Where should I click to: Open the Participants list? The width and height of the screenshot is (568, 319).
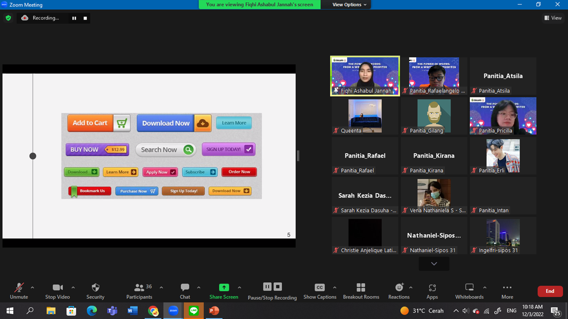[x=139, y=288]
